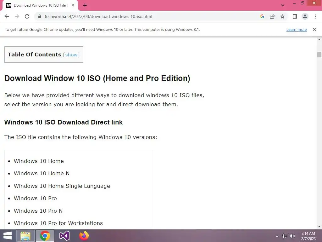Click the forward navigation arrow

(17, 16)
